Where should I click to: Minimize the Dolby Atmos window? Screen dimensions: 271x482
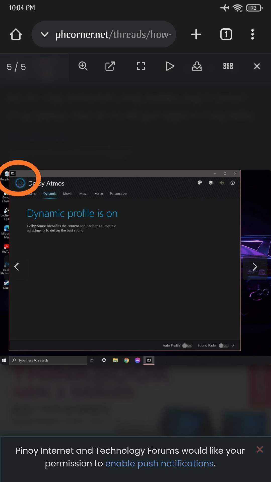[x=215, y=173]
